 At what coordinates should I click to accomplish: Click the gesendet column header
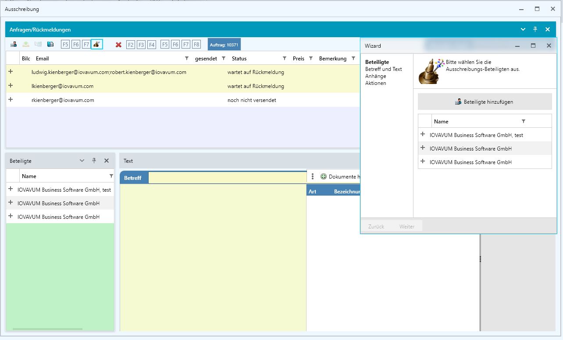[206, 58]
